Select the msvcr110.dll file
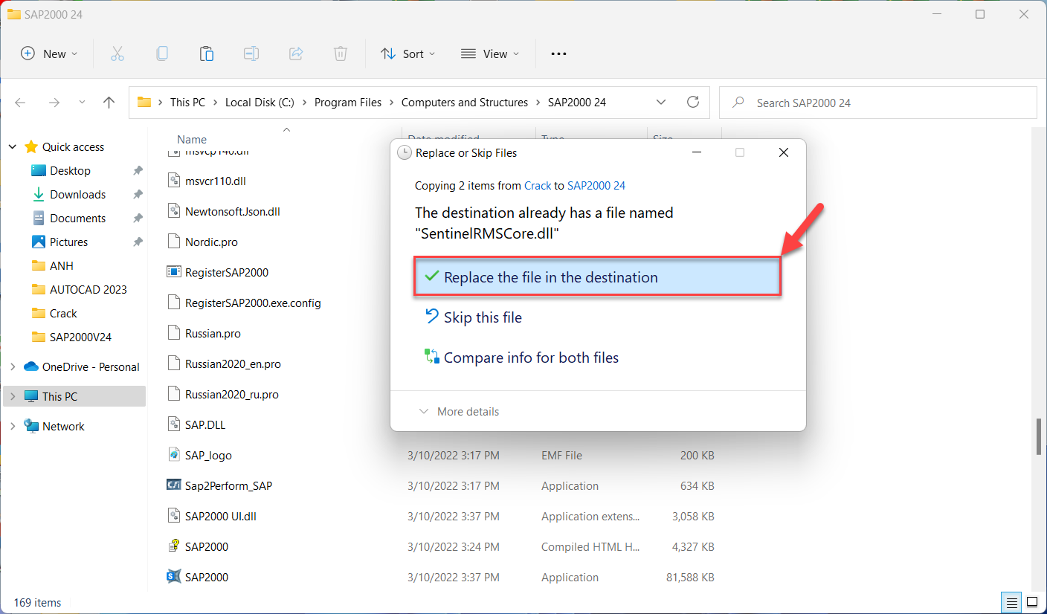Image resolution: width=1047 pixels, height=614 pixels. tap(215, 181)
